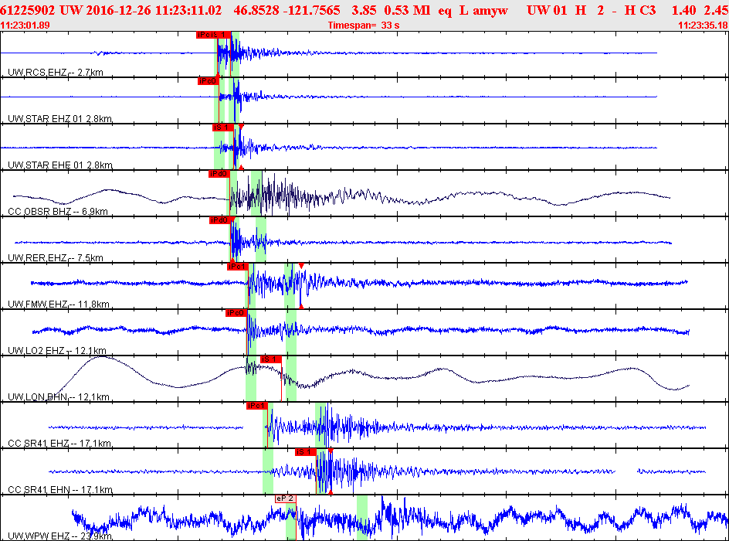Click the L amyw text in header
The image size is (729, 541).
pyautogui.click(x=483, y=10)
